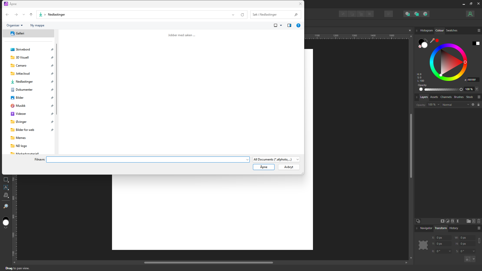Create a new folder with Ny mappe

coord(37,25)
